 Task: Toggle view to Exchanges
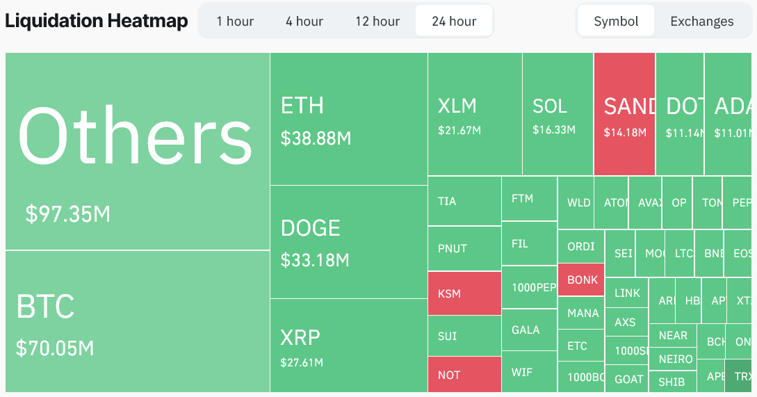click(702, 22)
